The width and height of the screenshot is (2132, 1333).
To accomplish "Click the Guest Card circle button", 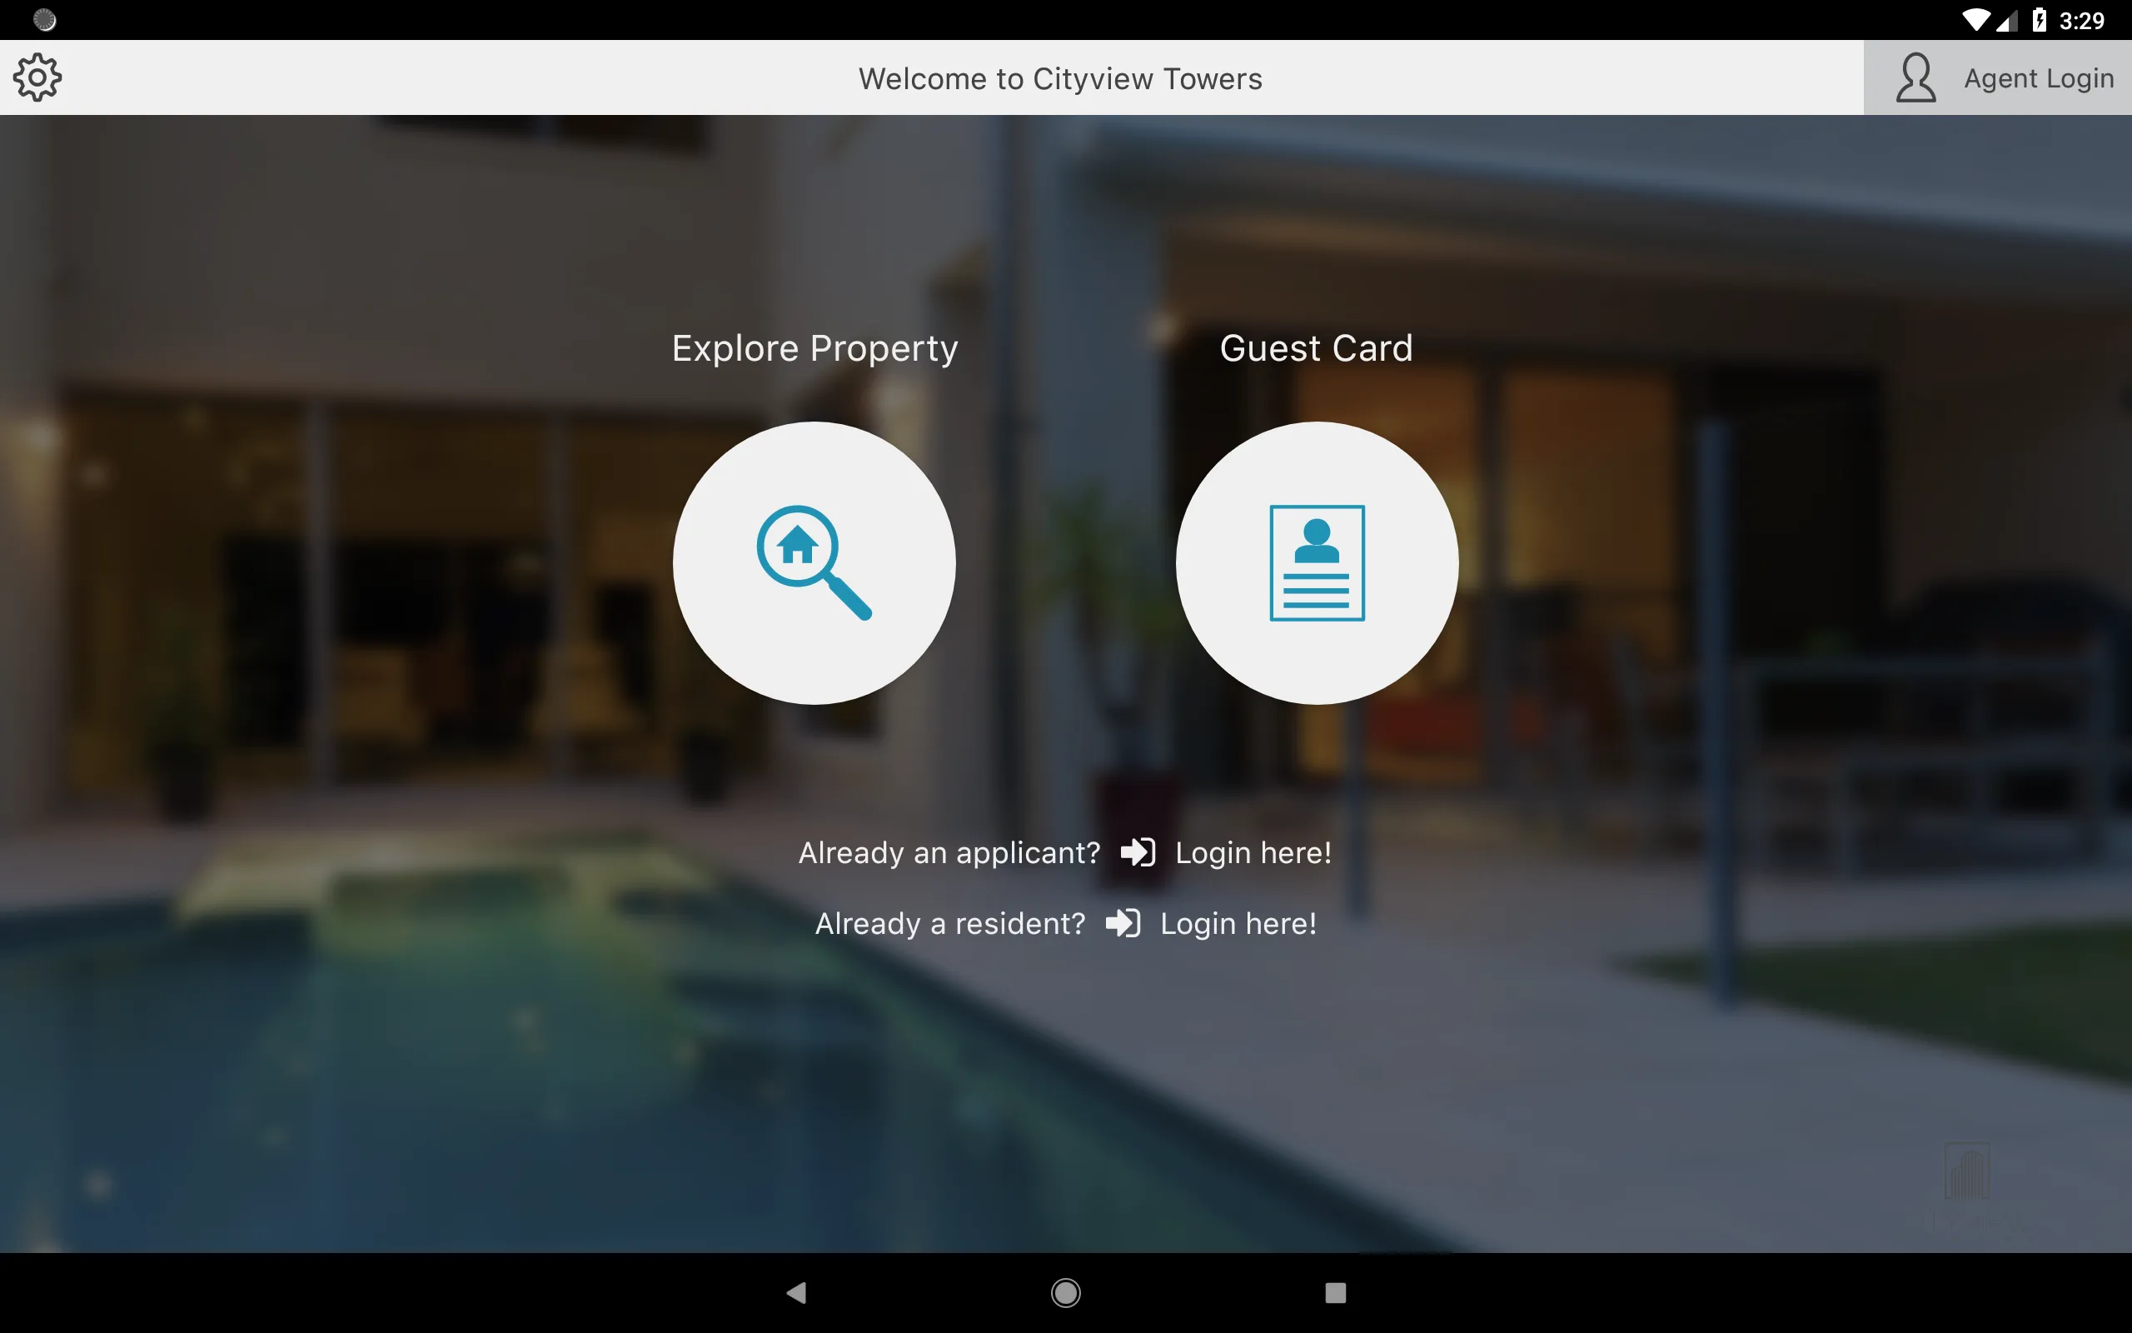I will pyautogui.click(x=1315, y=562).
